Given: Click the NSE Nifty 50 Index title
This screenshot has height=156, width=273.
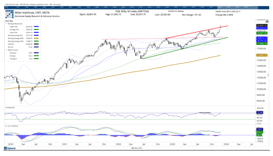Looking at the screenshot, I should pyautogui.click(x=136, y=11).
